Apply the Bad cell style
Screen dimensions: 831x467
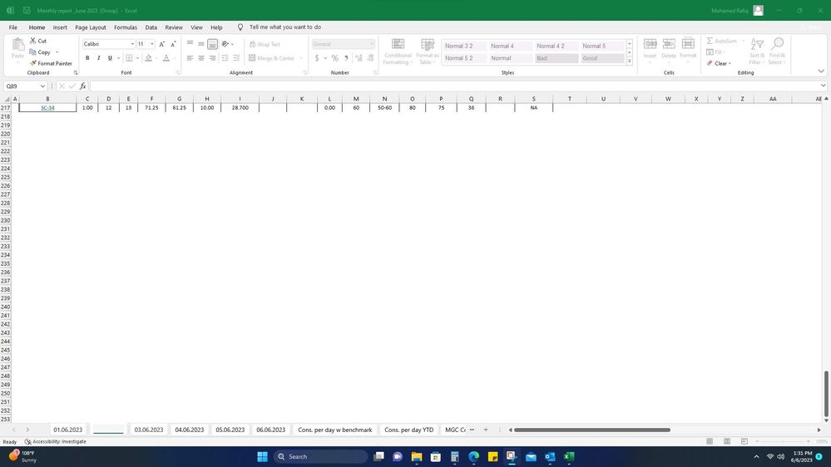click(x=556, y=58)
